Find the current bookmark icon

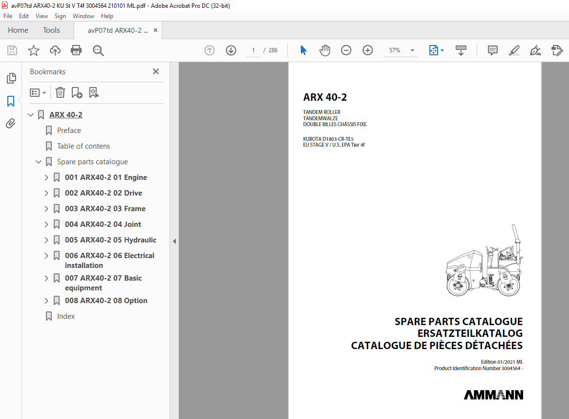(x=94, y=93)
